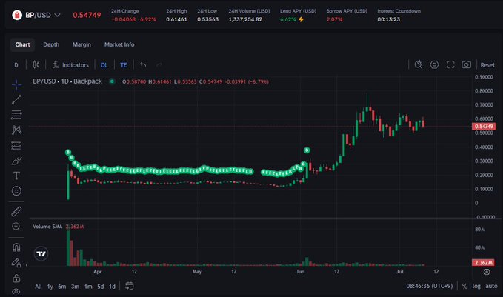
Task: Toggle the TE button
Action: coord(124,65)
